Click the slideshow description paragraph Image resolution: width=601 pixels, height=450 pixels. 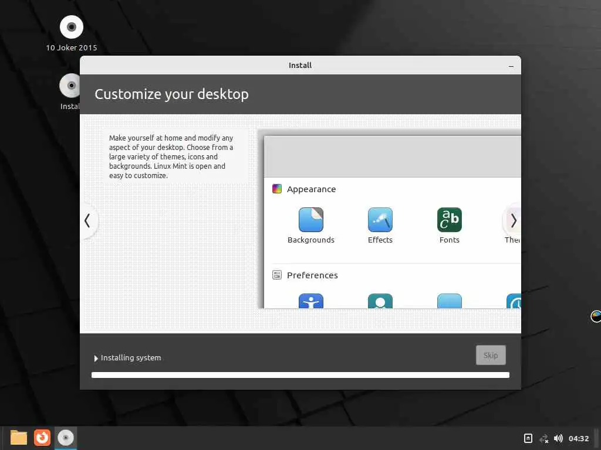pos(171,156)
